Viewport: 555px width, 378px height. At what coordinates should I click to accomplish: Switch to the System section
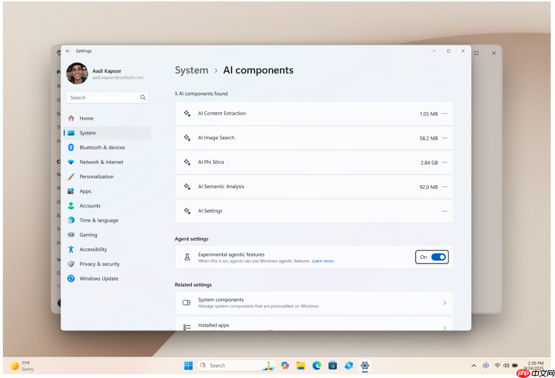(87, 133)
